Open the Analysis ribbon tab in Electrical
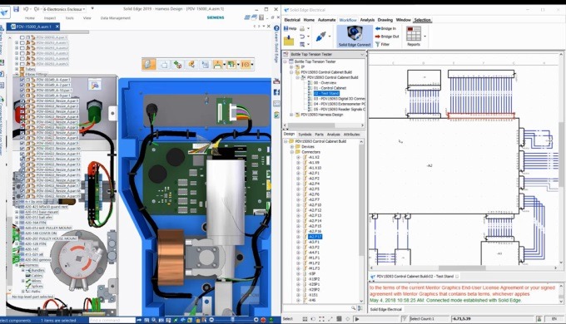This screenshot has width=566, height=324. click(x=367, y=20)
